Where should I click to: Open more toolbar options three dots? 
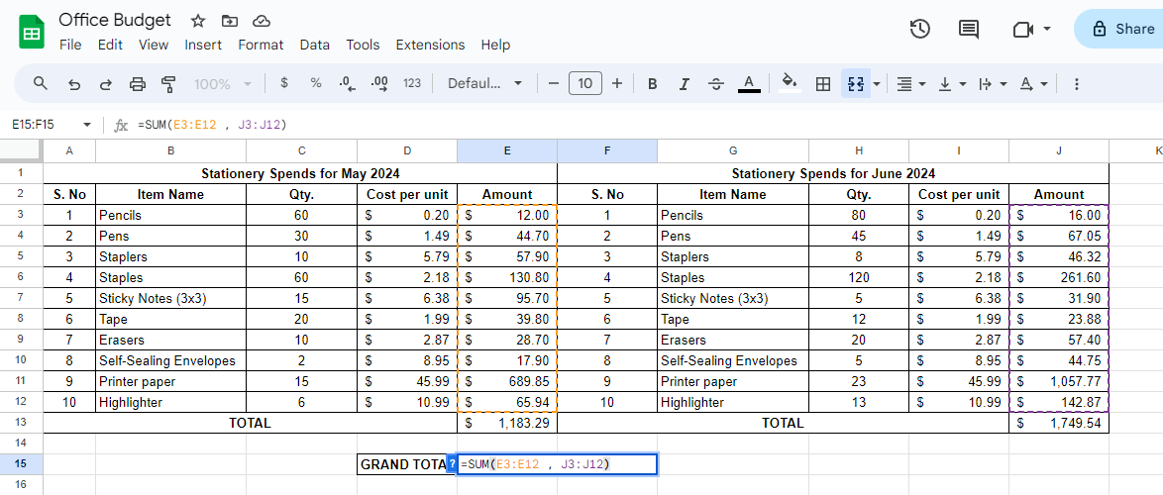coord(1078,84)
